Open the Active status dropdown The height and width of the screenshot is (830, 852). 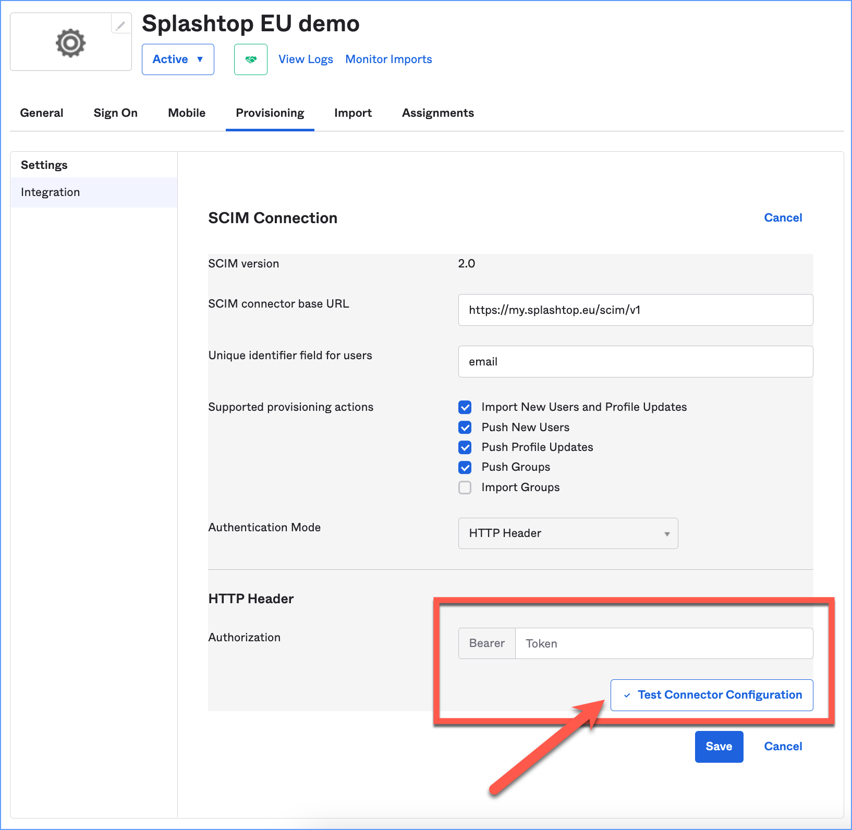point(178,59)
